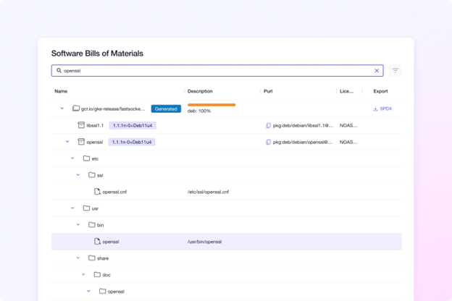This screenshot has height=301, width=452.
Task: Sort by the Description column header
Action: [x=200, y=91]
